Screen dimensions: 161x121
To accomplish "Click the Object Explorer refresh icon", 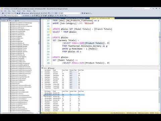I will click(16, 21).
